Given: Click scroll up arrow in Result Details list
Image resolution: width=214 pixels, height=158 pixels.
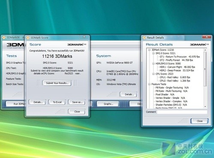Looking at the screenshot, I should (x=205, y=50).
